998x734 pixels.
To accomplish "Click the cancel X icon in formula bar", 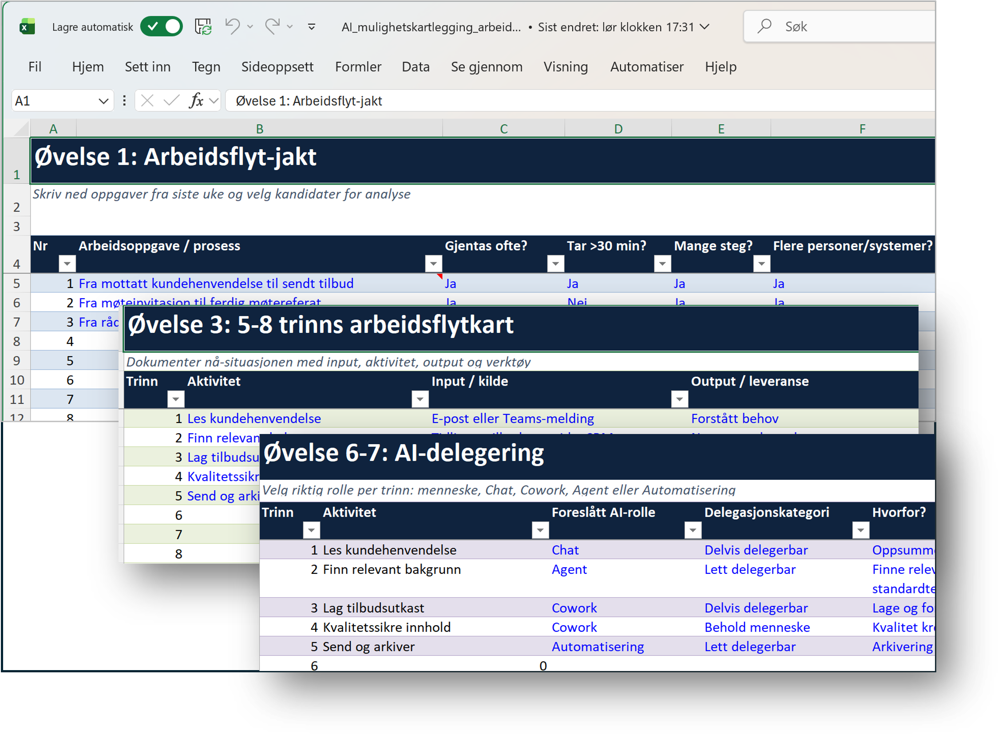I will 147,101.
